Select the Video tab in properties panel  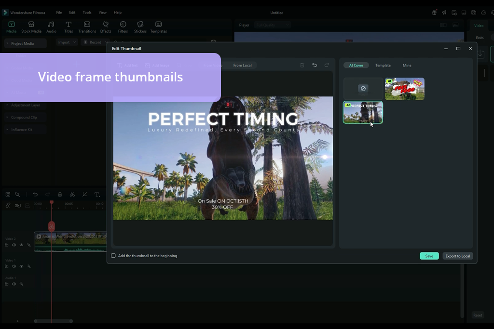point(479,26)
